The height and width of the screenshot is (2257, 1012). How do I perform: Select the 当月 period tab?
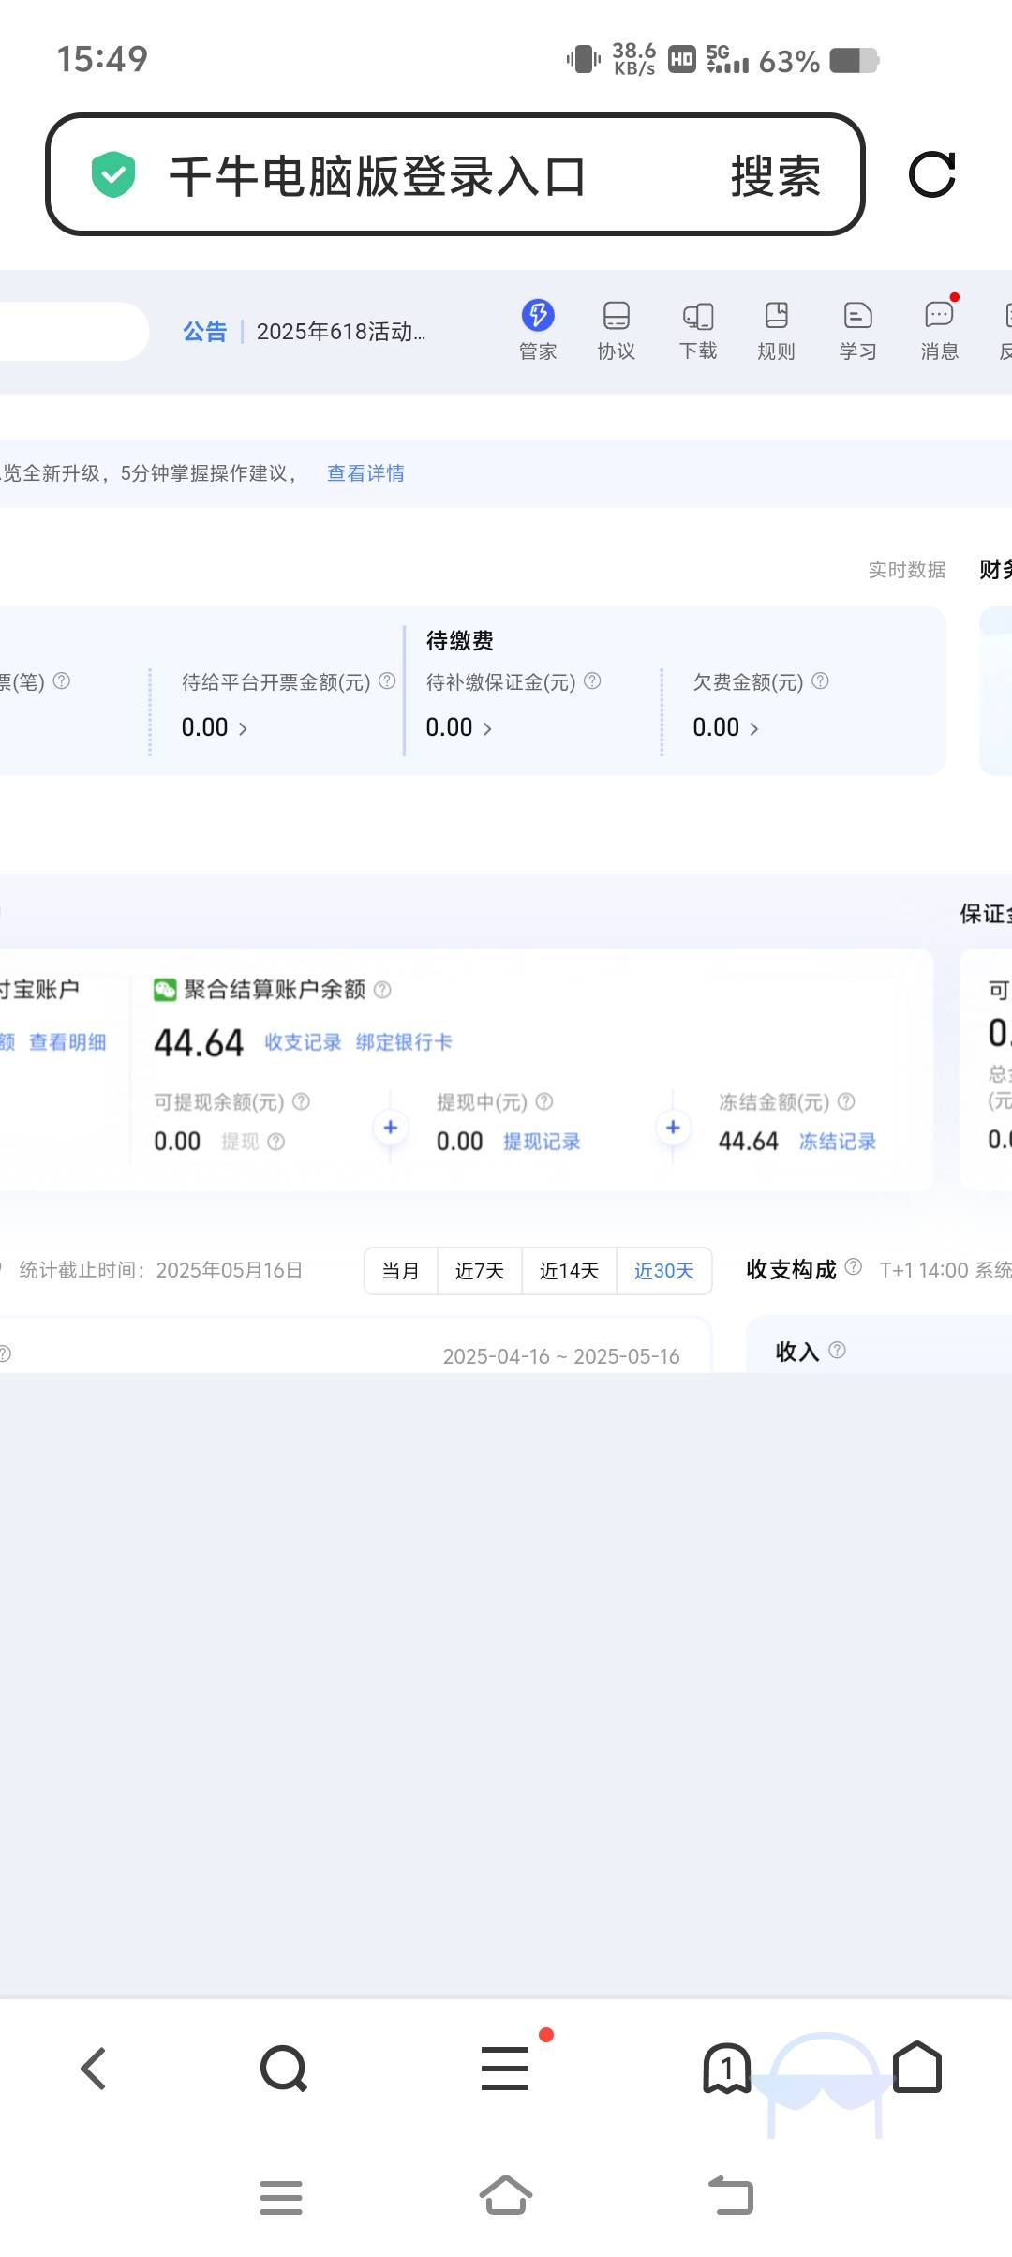coord(401,1271)
